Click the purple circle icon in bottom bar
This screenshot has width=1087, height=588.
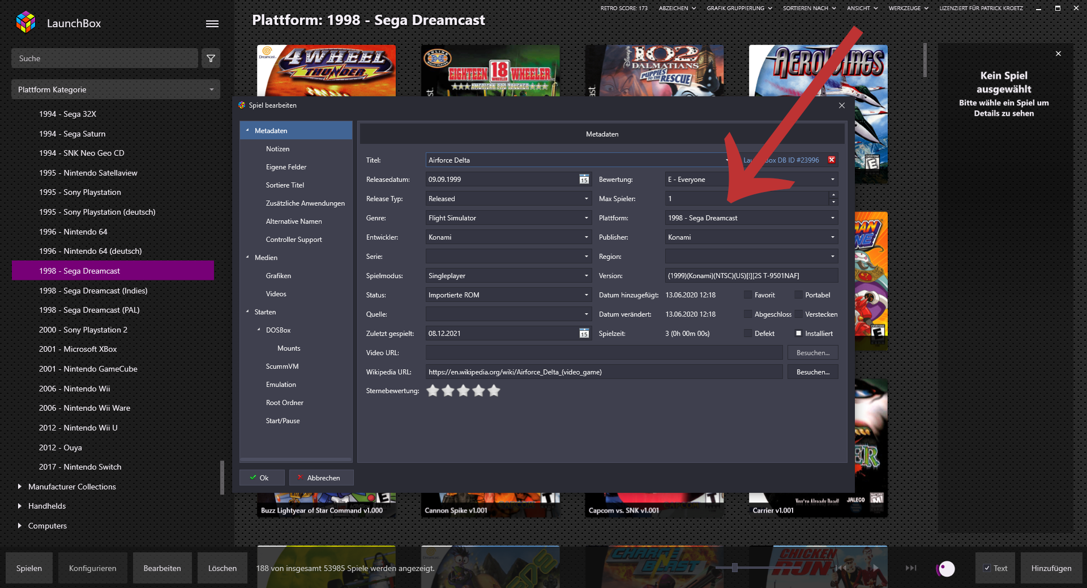946,568
